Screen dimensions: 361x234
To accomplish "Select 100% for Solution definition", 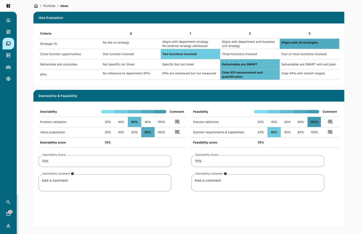I will coord(314,122).
